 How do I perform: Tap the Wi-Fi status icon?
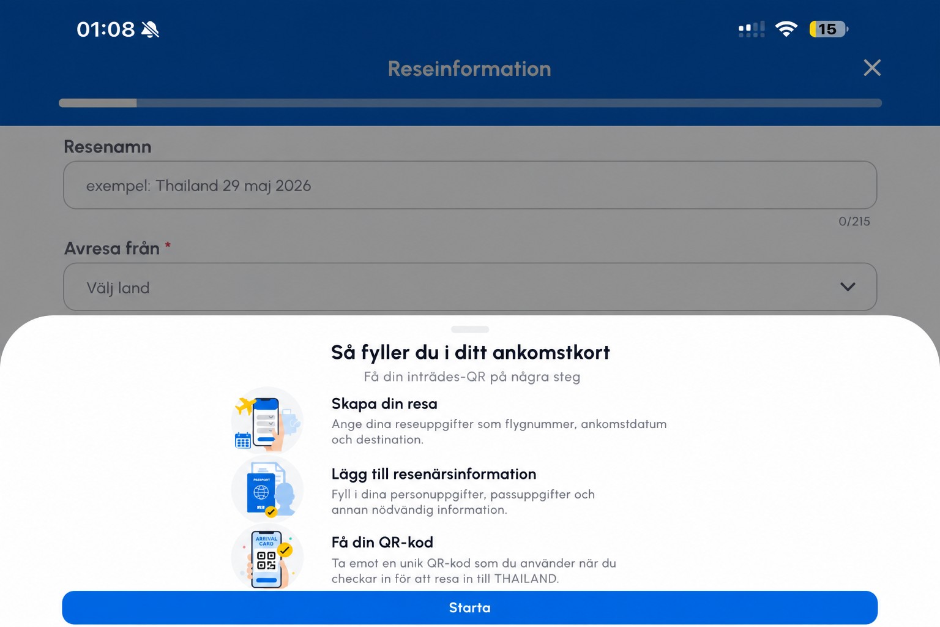(x=786, y=29)
